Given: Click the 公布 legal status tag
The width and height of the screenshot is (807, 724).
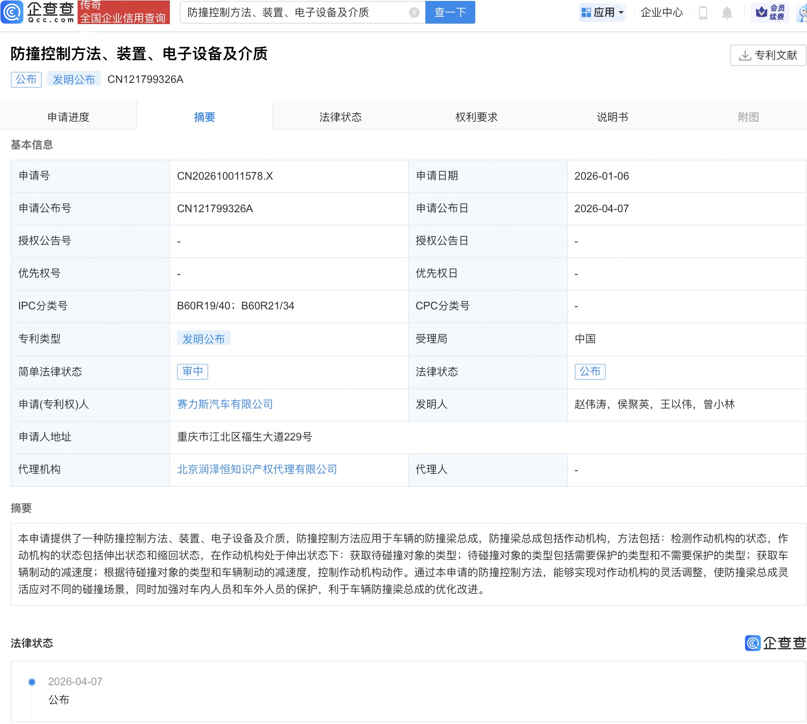Looking at the screenshot, I should point(590,371).
